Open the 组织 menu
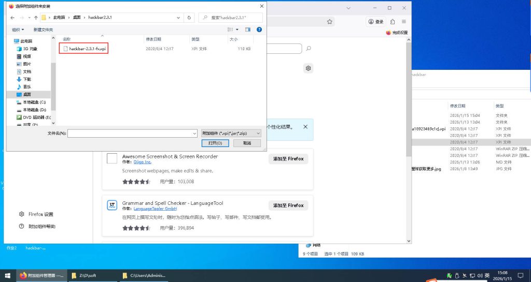The image size is (531, 282). click(18, 29)
